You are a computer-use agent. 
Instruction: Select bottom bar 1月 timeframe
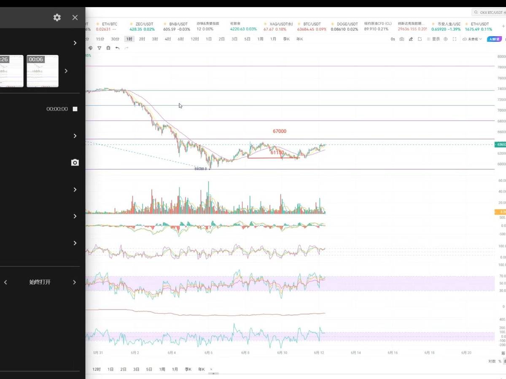point(175,369)
